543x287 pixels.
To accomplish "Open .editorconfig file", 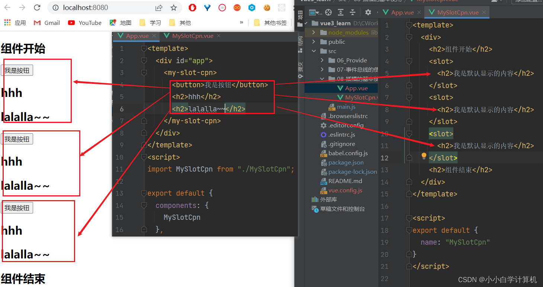I will [x=341, y=125].
